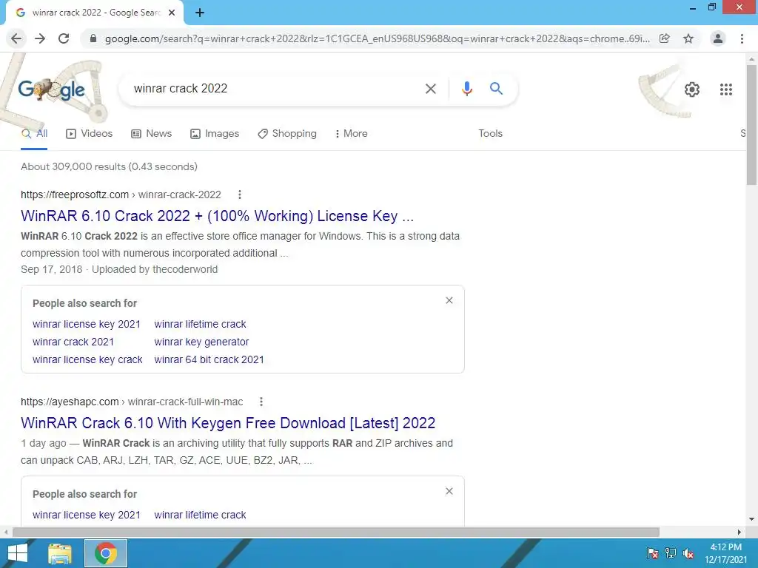Search for winrar license key crack
This screenshot has width=758, height=568.
pyautogui.click(x=87, y=360)
